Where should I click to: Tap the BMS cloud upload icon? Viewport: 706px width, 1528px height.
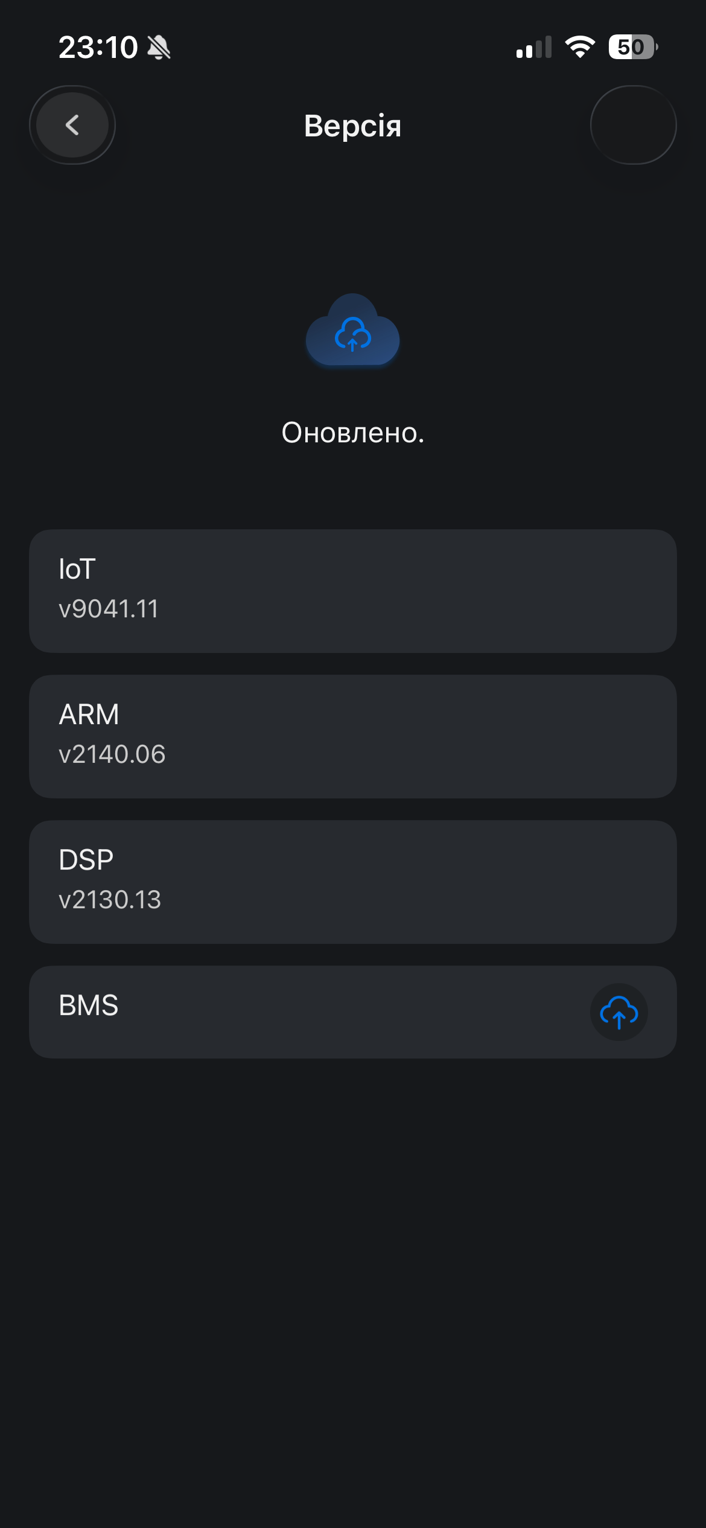[619, 1012]
